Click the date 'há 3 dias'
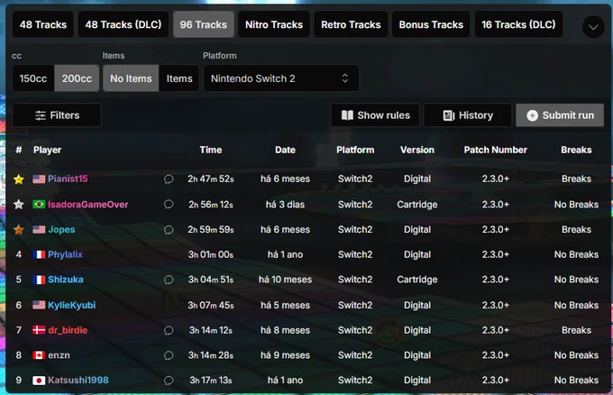Image resolution: width=613 pixels, height=395 pixels. pos(285,204)
